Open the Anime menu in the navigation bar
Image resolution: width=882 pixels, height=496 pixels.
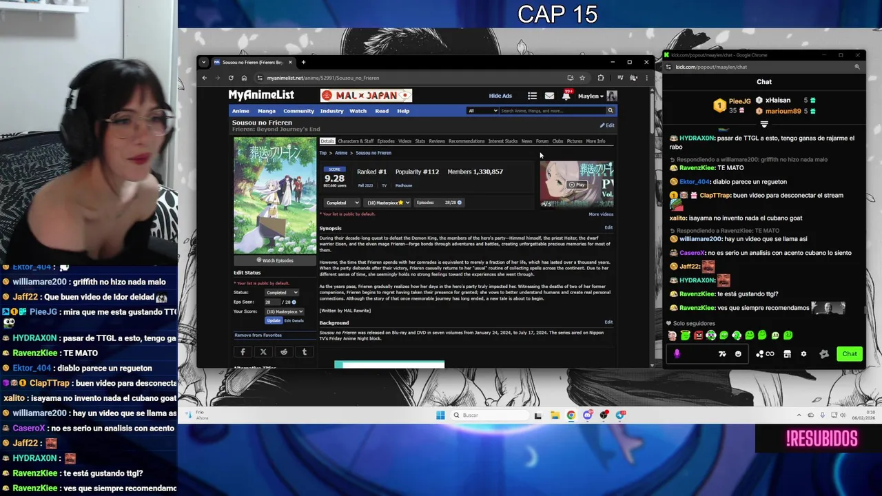pos(240,111)
